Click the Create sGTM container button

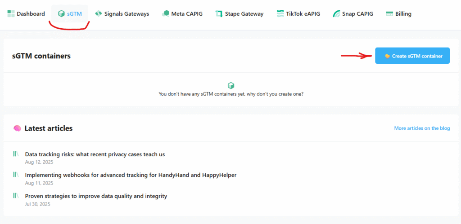pyautogui.click(x=412, y=56)
